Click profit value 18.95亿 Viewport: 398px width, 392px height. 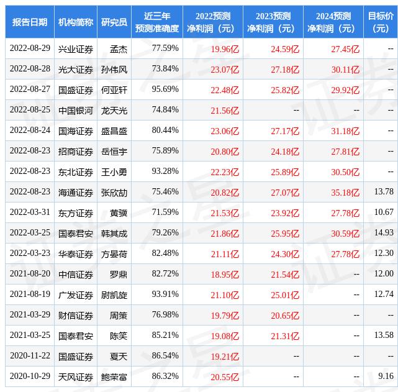[225, 275]
